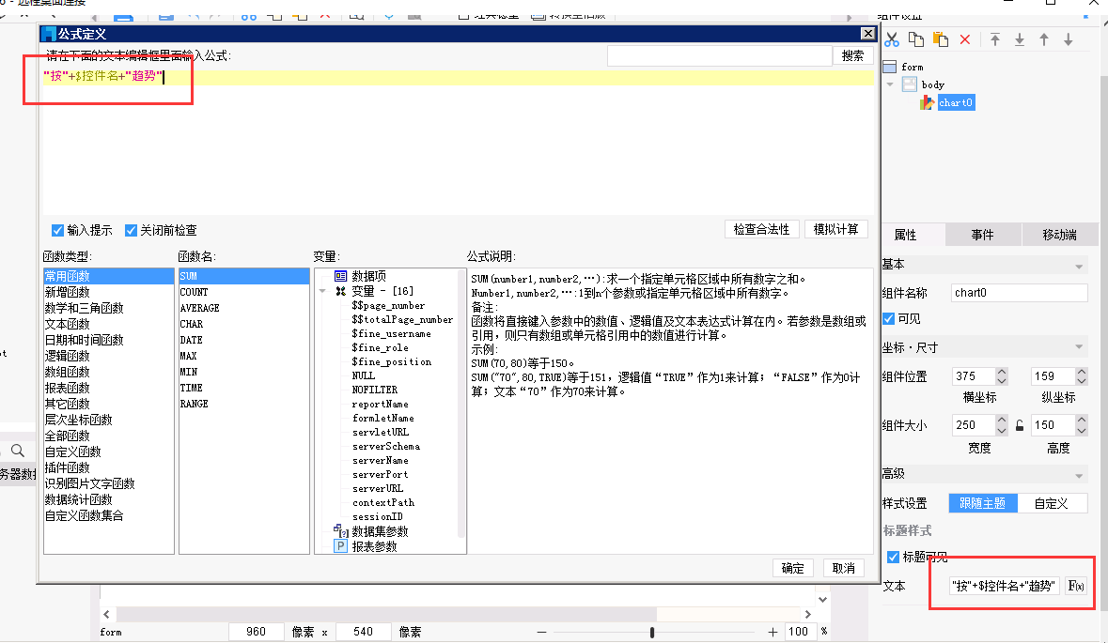The width and height of the screenshot is (1108, 643).
Task: Collapse the 坐标·尺寸 section
Action: tap(1079, 347)
